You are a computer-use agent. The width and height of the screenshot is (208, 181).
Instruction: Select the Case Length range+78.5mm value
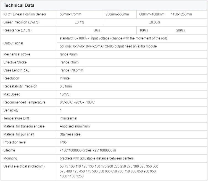pyautogui.click(x=72, y=70)
